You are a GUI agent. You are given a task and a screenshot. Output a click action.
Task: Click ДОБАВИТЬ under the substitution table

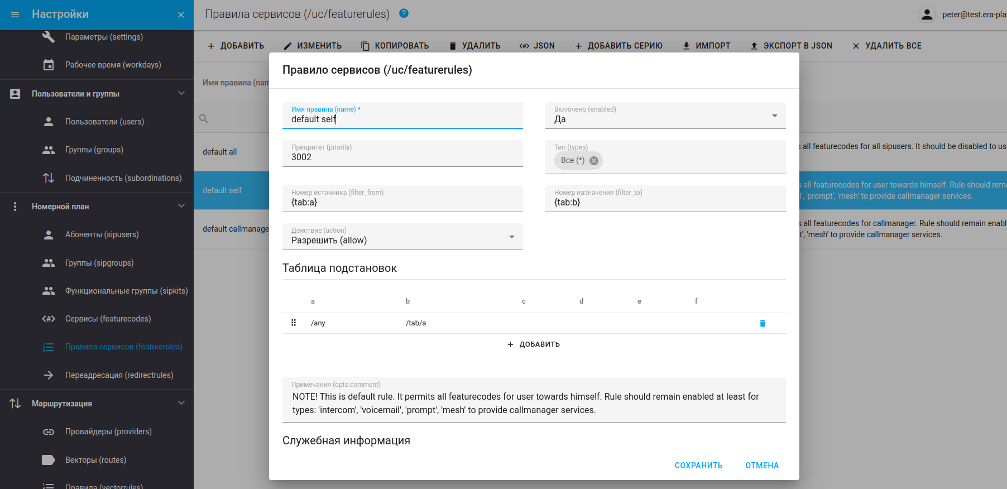(x=534, y=344)
